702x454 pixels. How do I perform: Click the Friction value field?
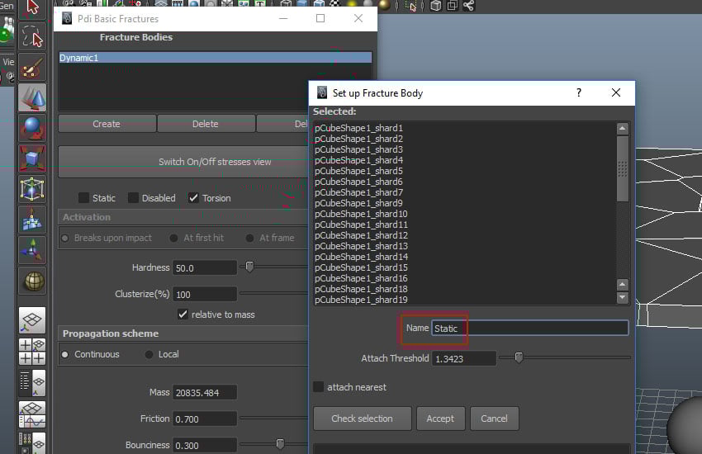tap(205, 419)
